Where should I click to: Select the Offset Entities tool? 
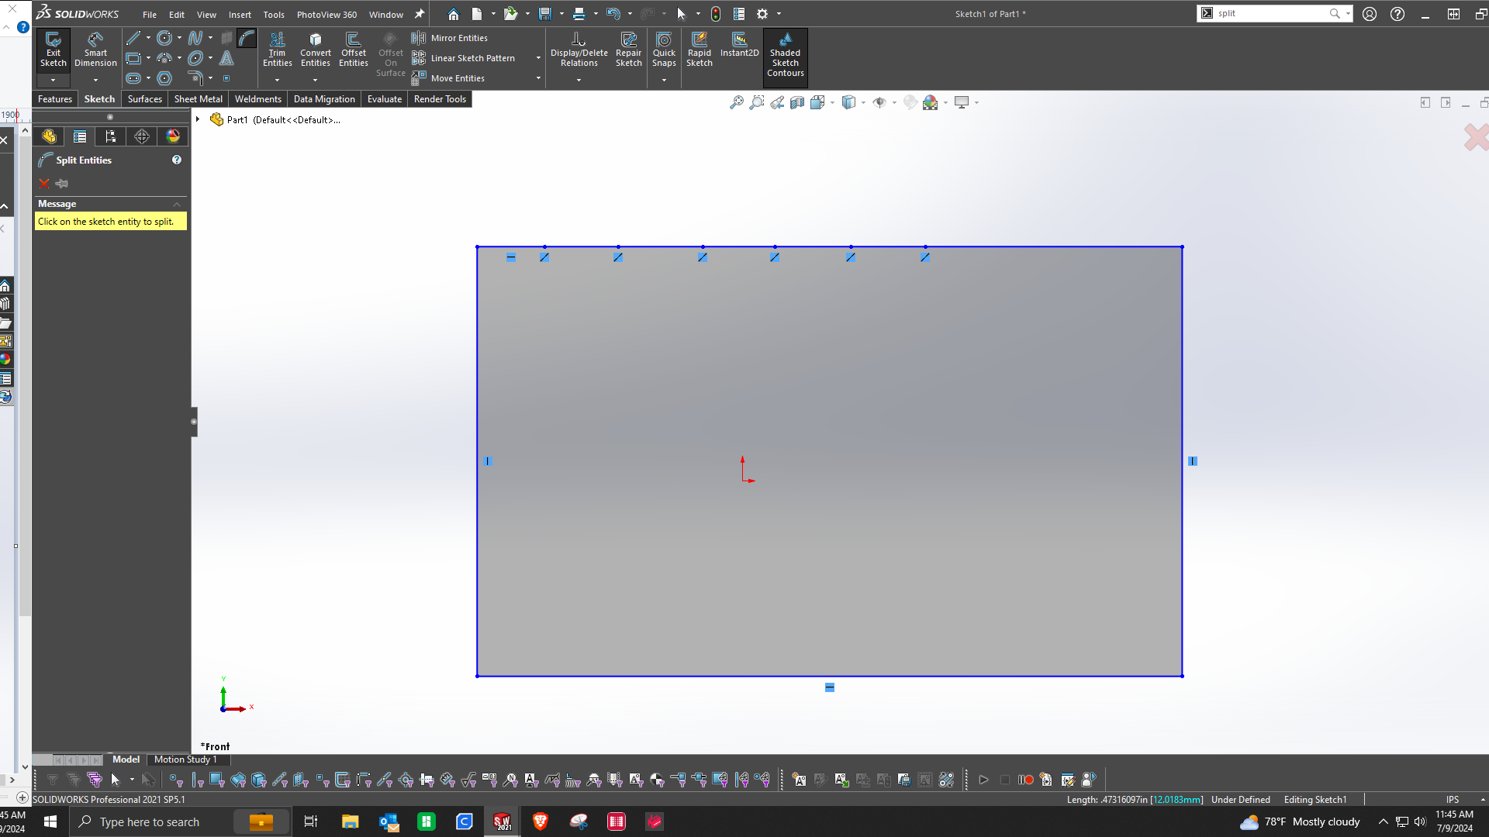click(x=353, y=49)
